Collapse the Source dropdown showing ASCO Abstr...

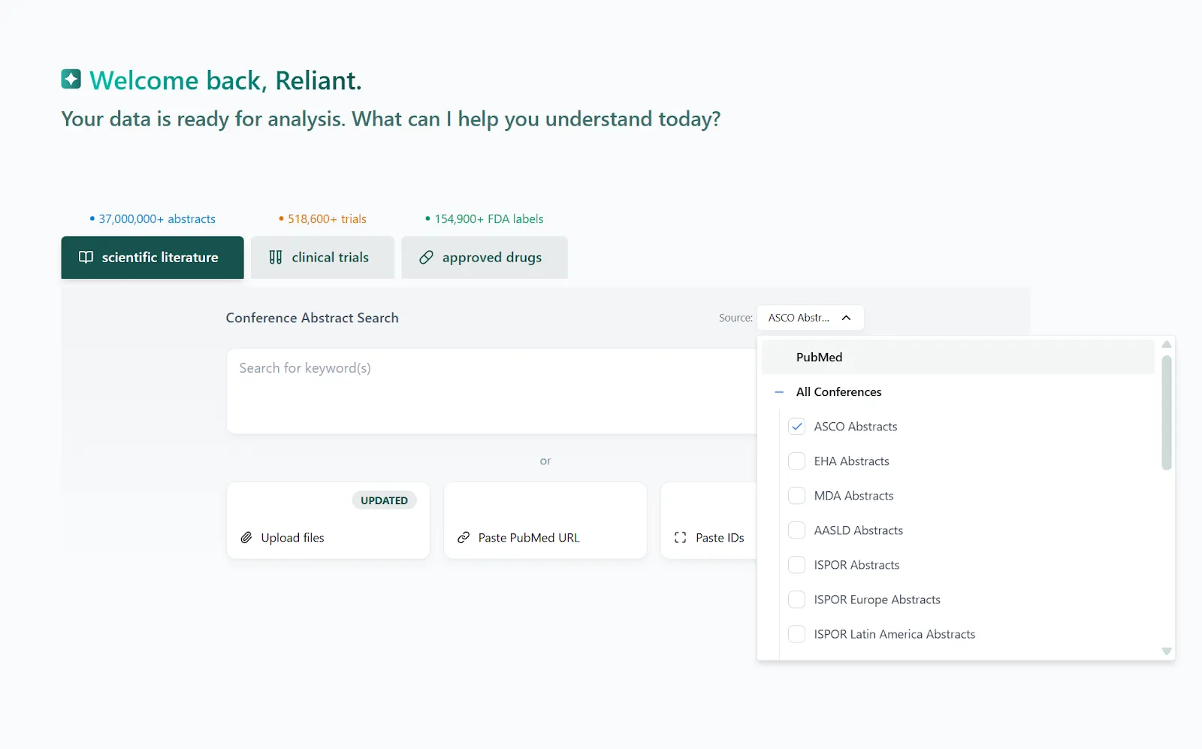[810, 318]
